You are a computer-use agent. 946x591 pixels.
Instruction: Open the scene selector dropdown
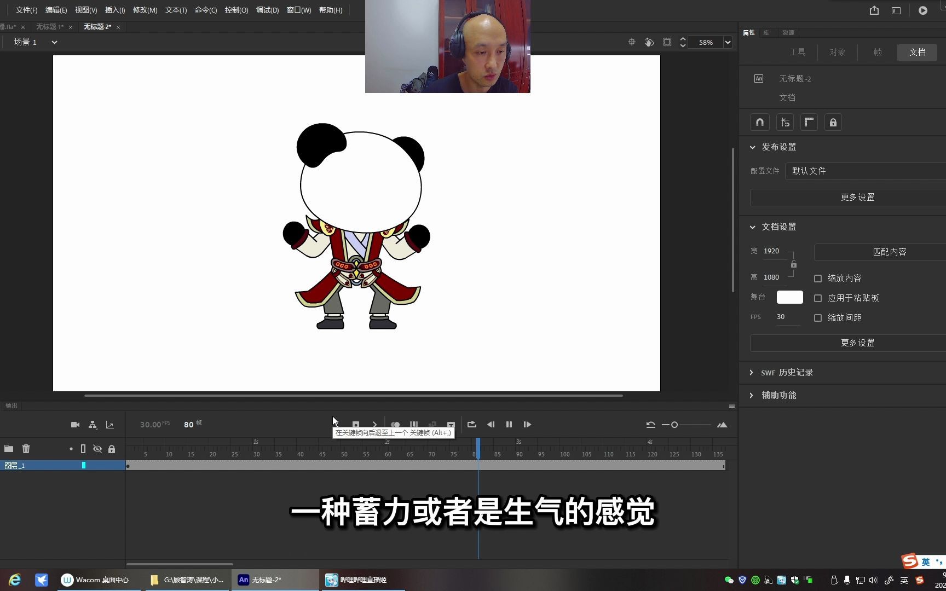54,42
